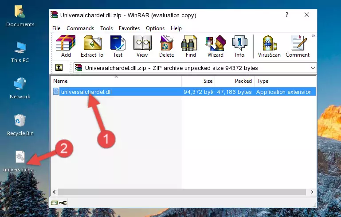Image resolution: width=341 pixels, height=217 pixels.
Task: Expand the toolbar overflow chevron
Action: (313, 35)
